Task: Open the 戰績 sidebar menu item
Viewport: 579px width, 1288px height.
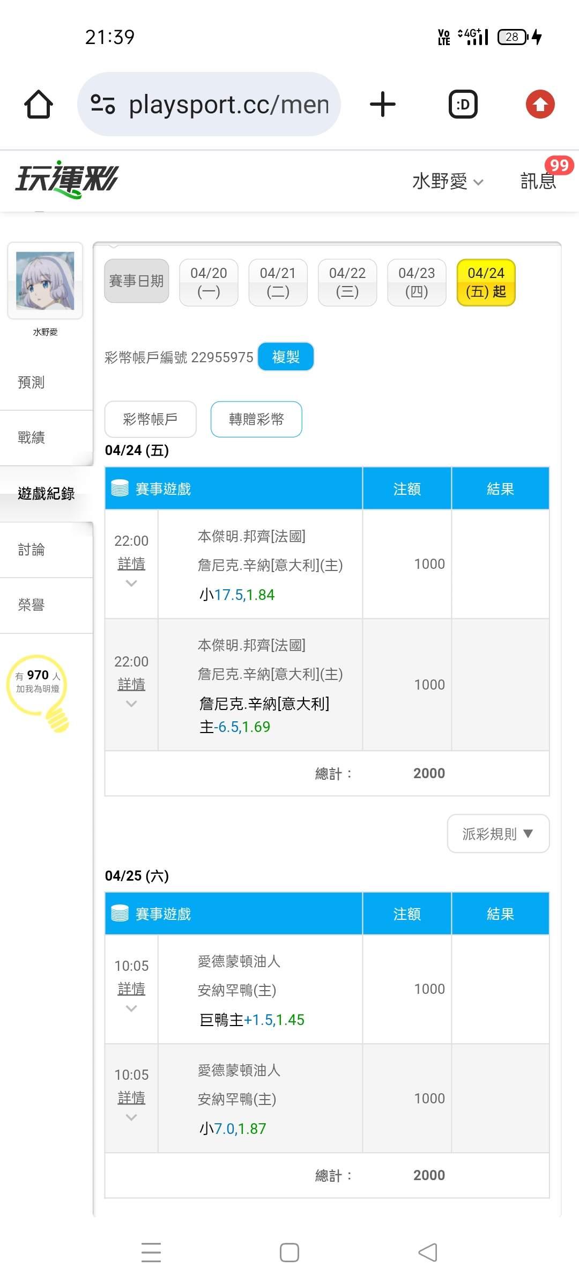Action: [31, 437]
